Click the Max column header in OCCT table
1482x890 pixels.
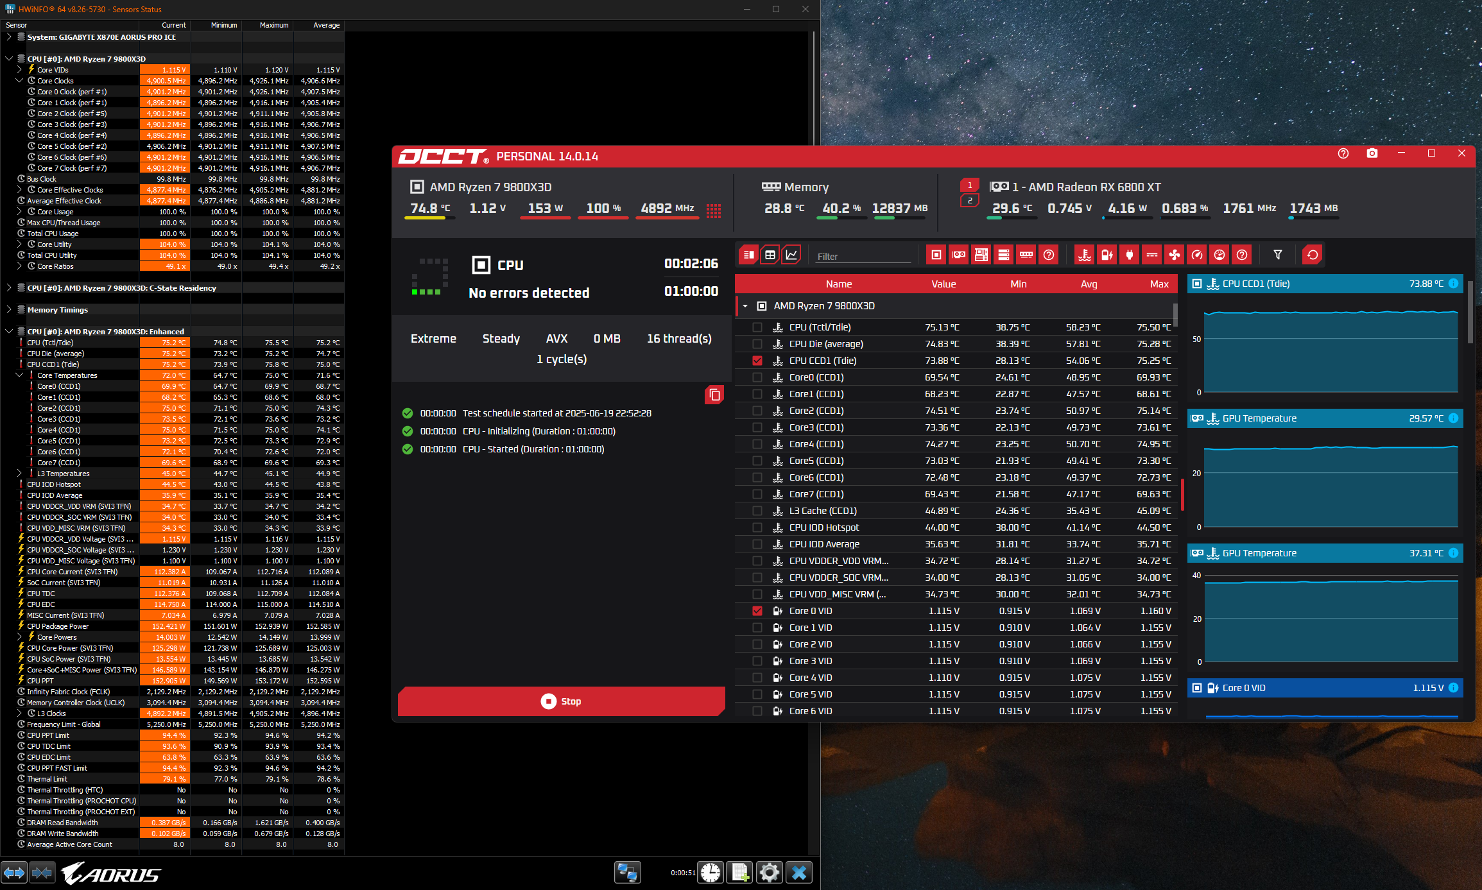(1159, 284)
